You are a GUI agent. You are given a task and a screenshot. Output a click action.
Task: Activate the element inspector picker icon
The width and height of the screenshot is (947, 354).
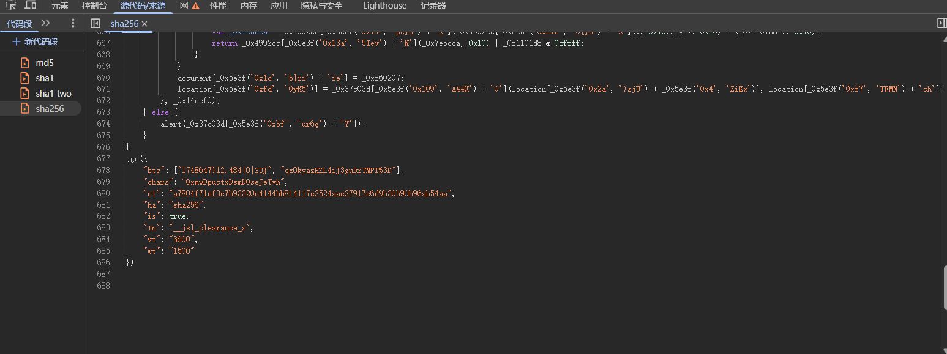point(11,6)
